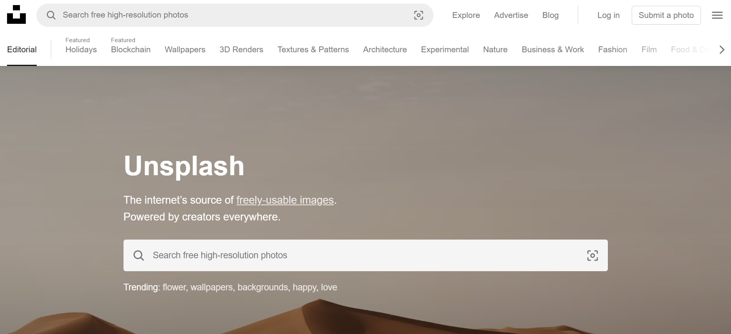Open Fashion topic
731x334 pixels.
click(x=613, y=50)
